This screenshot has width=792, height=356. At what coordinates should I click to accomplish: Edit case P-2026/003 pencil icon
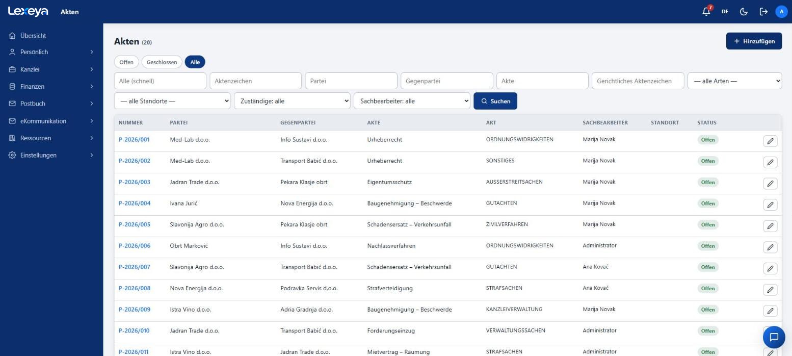coord(770,183)
